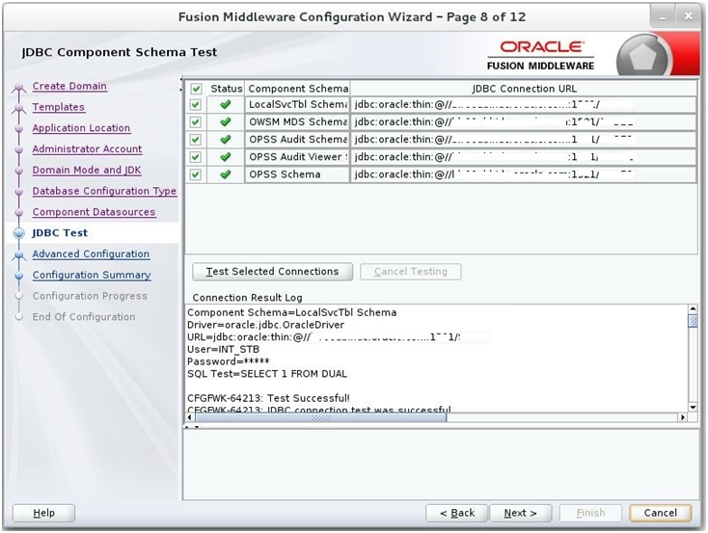The height and width of the screenshot is (533, 708).
Task: Click the step node icon beside Create Domain
Action: [x=19, y=87]
